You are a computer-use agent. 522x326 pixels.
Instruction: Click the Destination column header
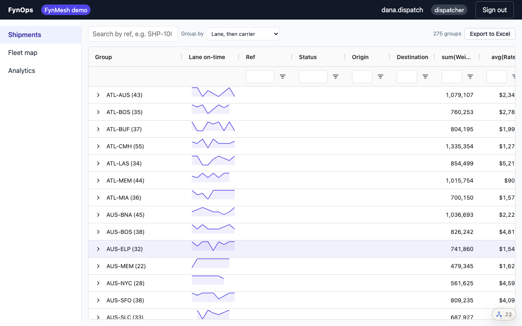click(413, 57)
